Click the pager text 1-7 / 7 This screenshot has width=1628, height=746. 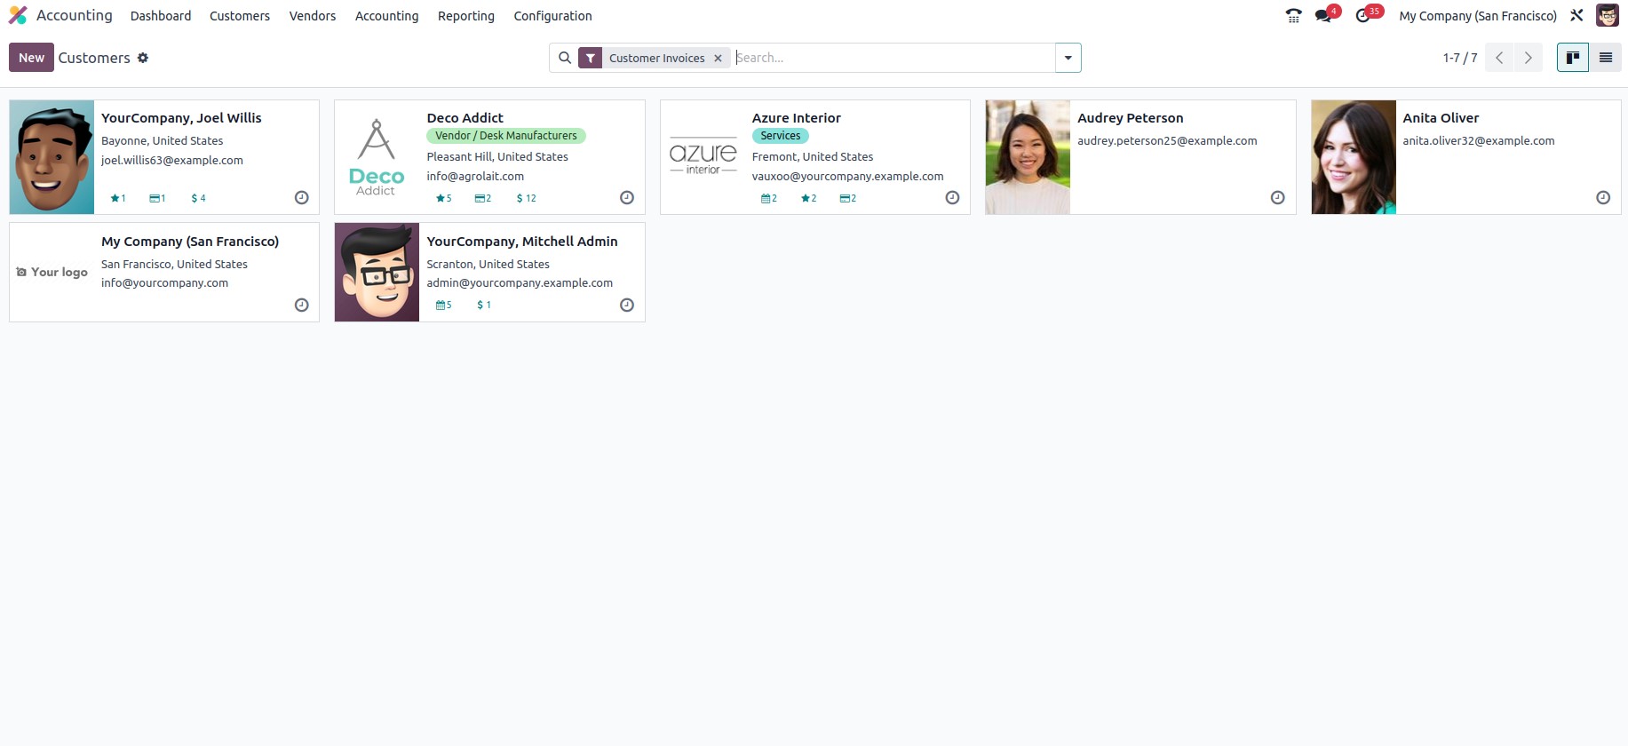[x=1460, y=58]
